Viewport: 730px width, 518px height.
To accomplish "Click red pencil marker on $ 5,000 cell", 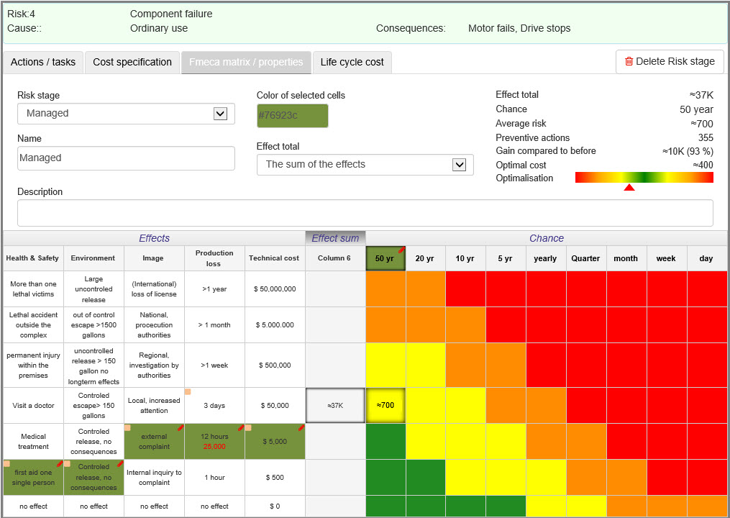I will pyautogui.click(x=301, y=427).
